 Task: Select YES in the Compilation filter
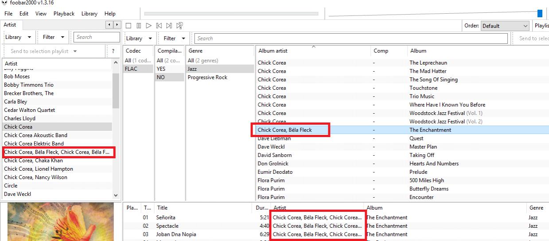click(160, 69)
